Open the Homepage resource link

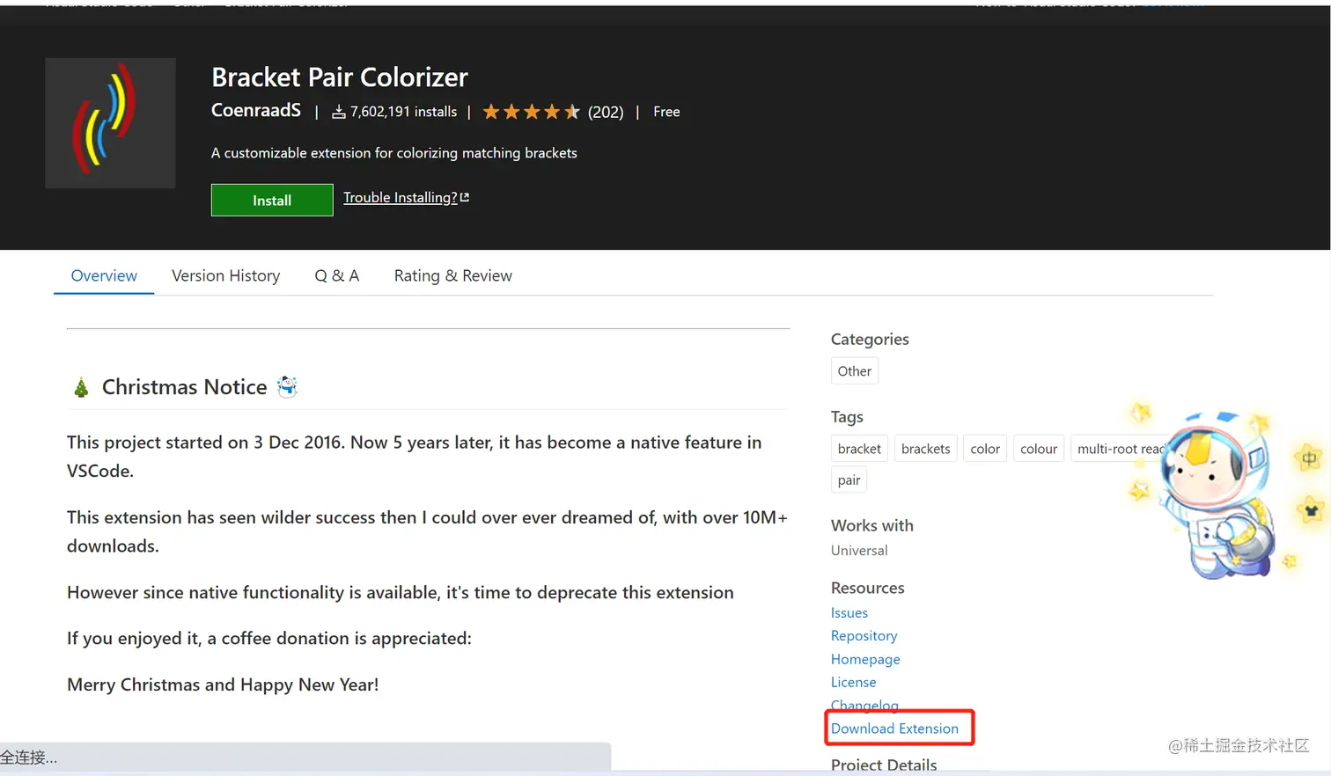click(865, 659)
